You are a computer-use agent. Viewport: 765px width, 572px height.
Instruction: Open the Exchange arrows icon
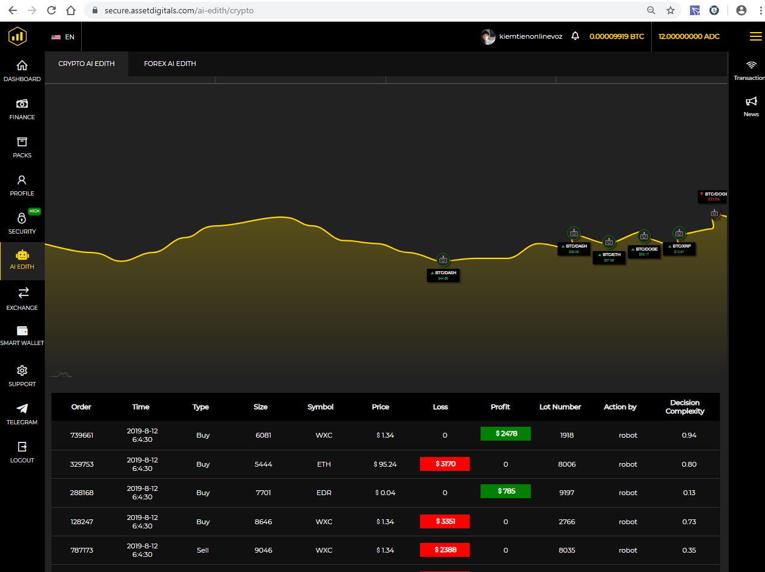[x=23, y=293]
